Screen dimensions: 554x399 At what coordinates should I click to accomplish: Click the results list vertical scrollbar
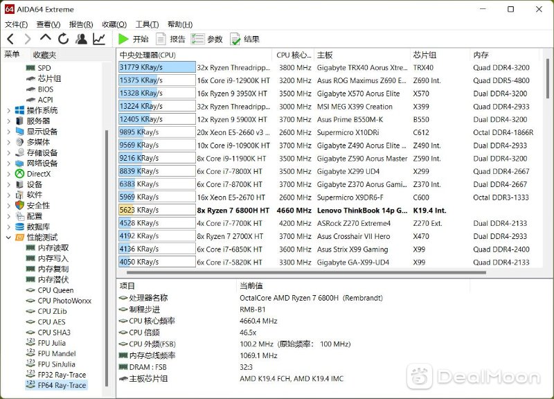click(548, 79)
